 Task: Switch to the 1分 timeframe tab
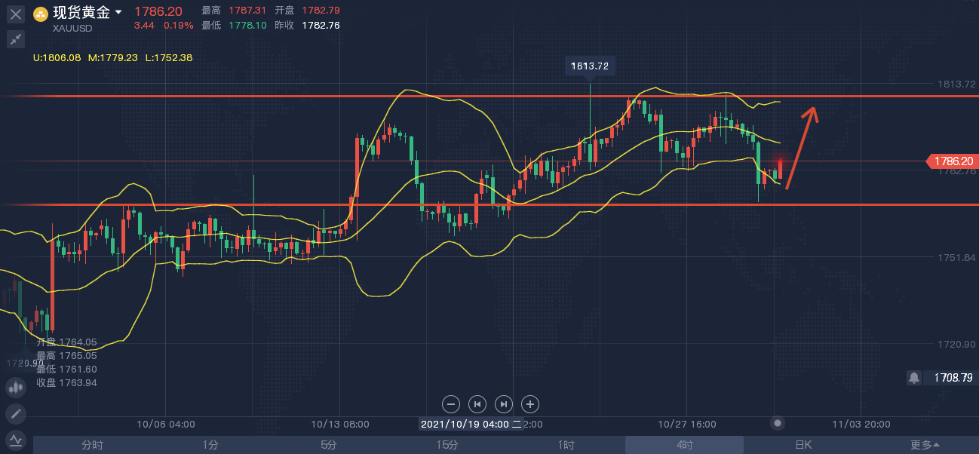click(210, 445)
